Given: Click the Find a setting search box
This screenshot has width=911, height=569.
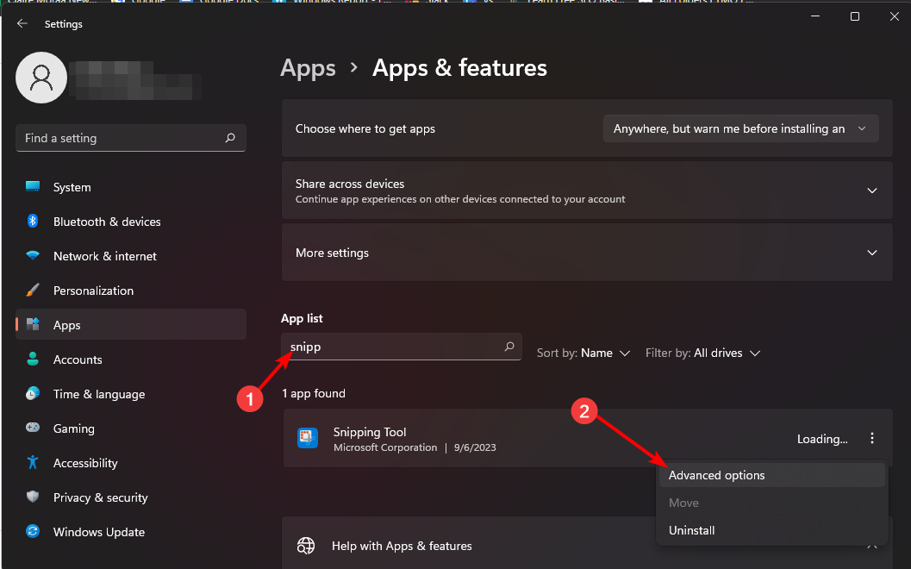Looking at the screenshot, I should tap(121, 138).
